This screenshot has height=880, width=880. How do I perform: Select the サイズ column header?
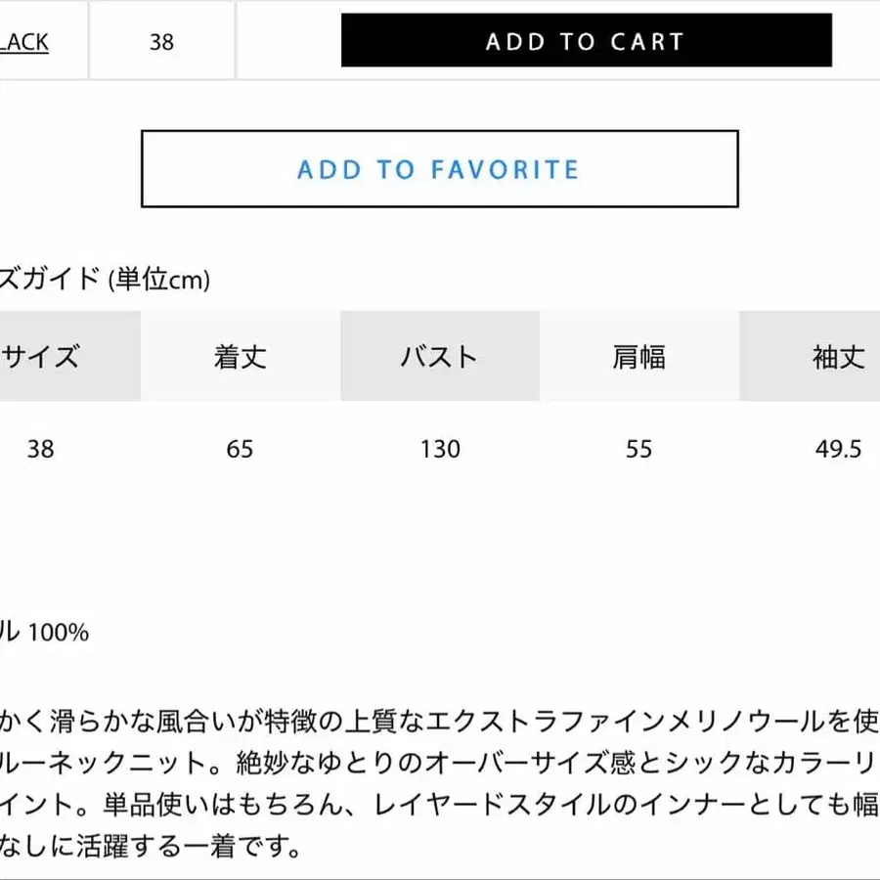point(41,356)
